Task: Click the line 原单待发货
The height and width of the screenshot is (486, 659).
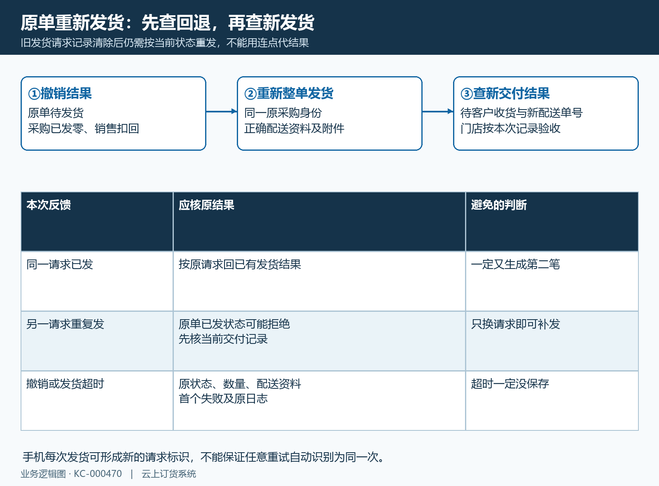Action: tap(56, 113)
